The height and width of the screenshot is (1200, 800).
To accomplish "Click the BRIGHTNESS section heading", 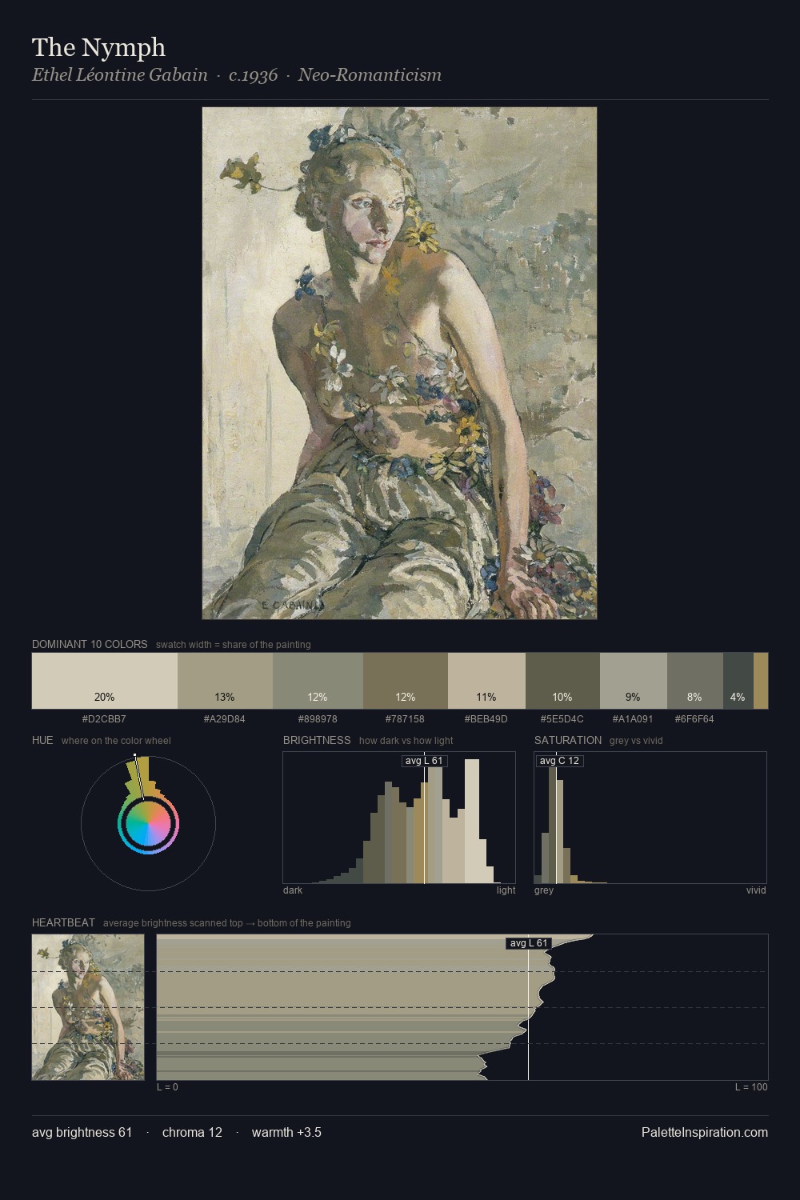I will [x=317, y=740].
